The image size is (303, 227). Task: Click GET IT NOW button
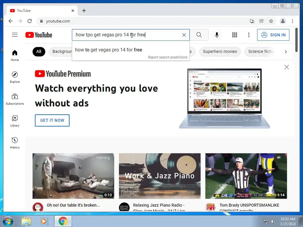pos(52,121)
